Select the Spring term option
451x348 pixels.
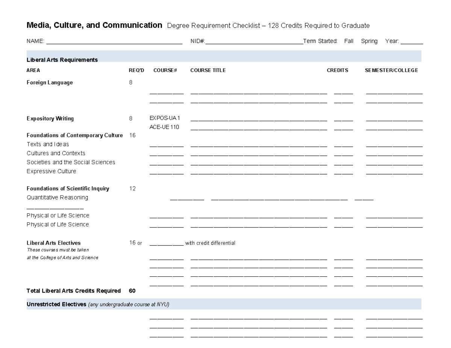(x=369, y=41)
